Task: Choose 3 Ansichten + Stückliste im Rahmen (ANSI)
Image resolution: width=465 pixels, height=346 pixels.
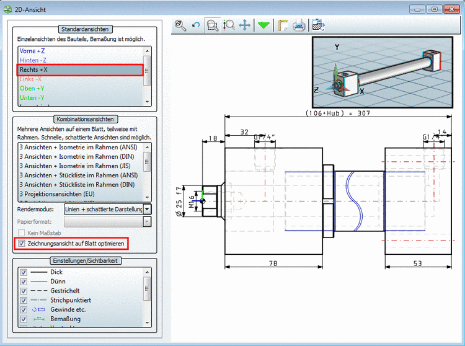Action: [x=79, y=175]
